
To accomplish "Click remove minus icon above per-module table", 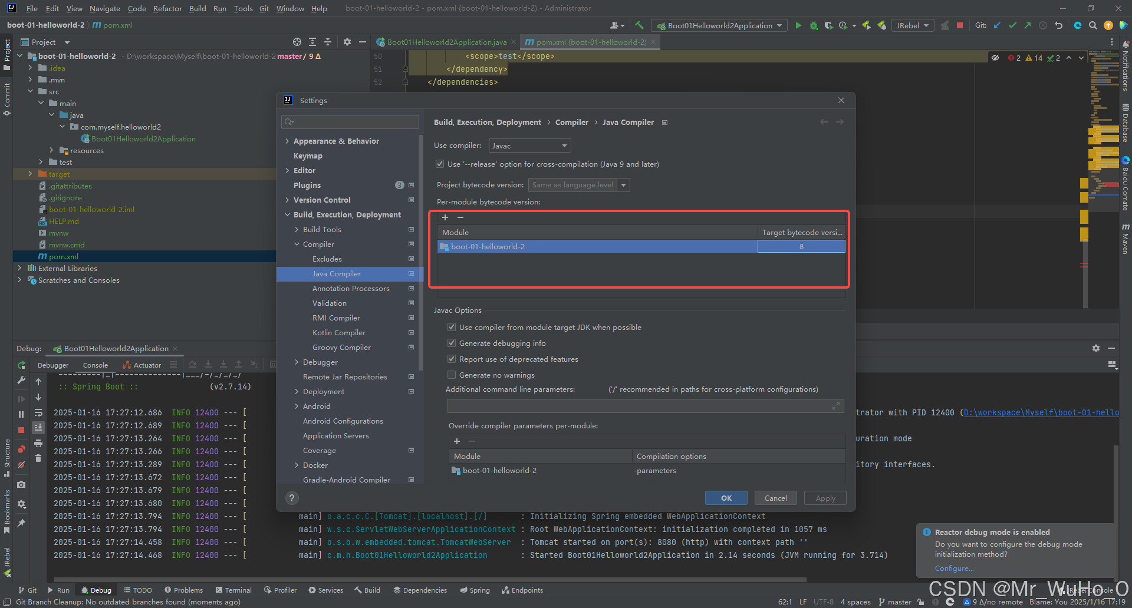I will coord(460,217).
